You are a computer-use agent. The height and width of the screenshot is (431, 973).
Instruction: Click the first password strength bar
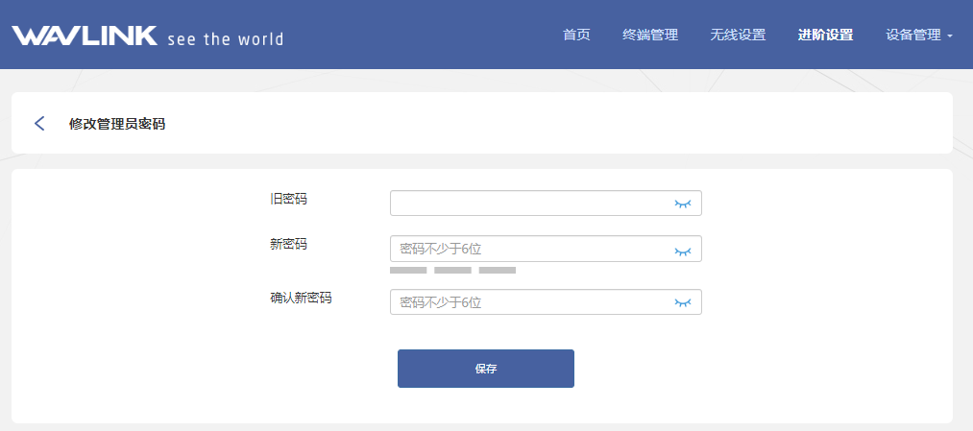(408, 271)
